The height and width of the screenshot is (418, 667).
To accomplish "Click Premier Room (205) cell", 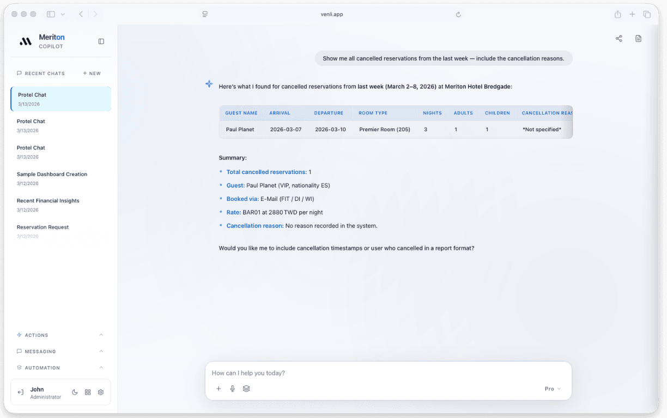I will coord(385,130).
